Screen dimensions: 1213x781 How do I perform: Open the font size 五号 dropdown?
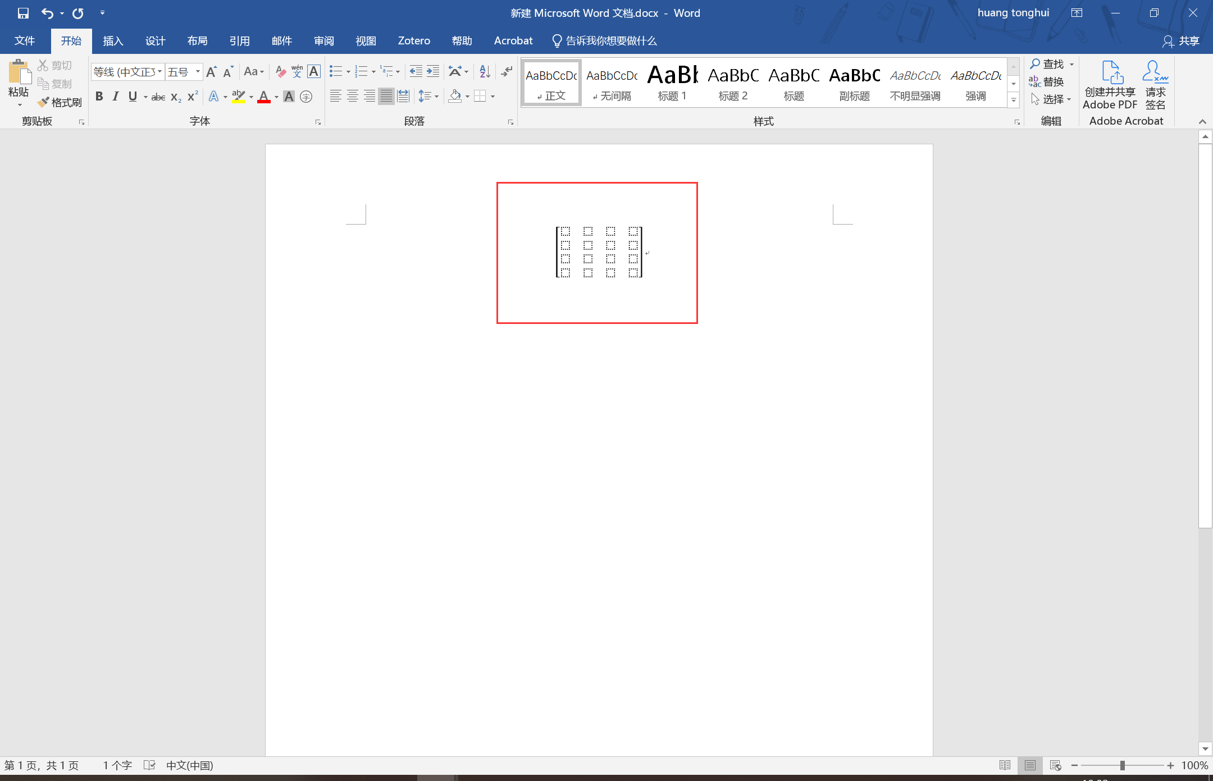tap(198, 72)
